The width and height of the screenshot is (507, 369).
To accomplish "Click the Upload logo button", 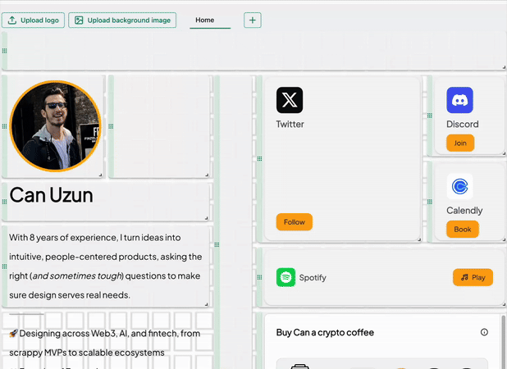I will point(33,20).
